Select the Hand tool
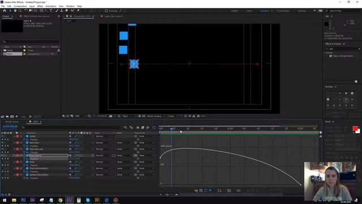The width and height of the screenshot is (362, 204). (15, 11)
